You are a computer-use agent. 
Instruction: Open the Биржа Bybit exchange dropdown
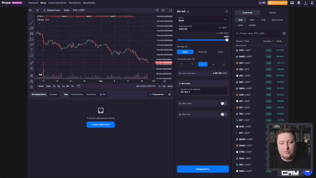click(203, 19)
